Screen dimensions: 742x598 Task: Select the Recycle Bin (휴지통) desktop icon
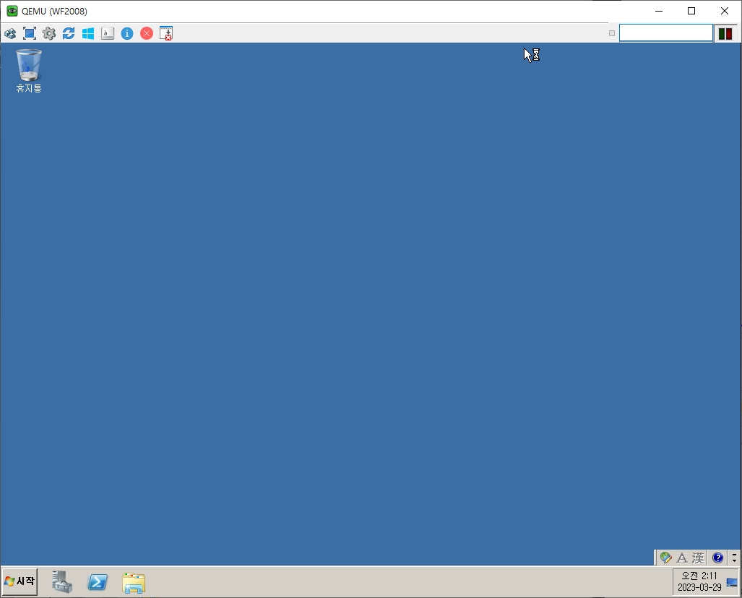coord(29,71)
